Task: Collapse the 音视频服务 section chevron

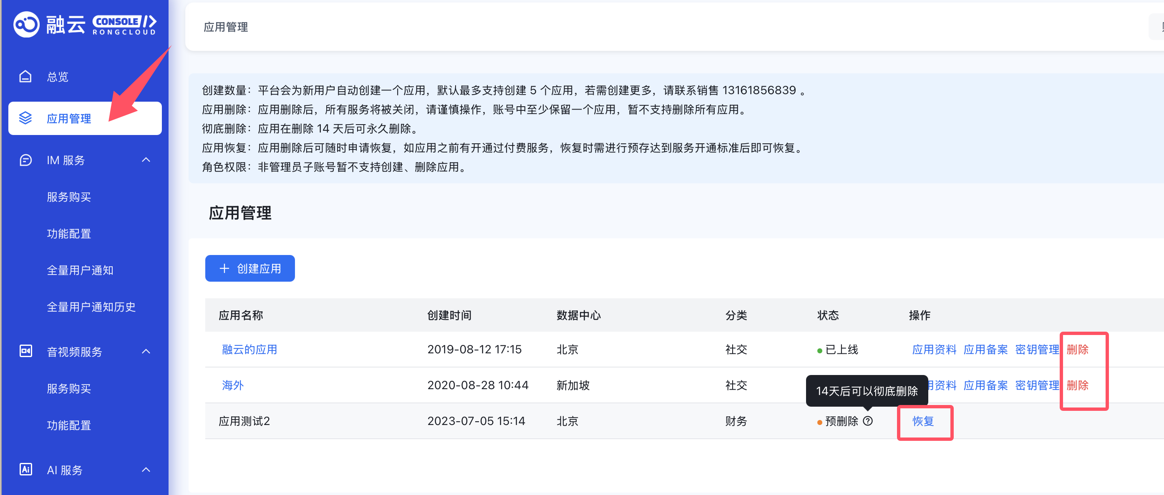Action: click(146, 352)
